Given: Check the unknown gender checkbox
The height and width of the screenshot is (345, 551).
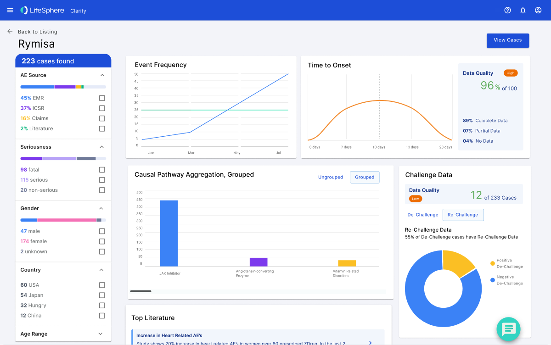Looking at the screenshot, I should point(102,251).
